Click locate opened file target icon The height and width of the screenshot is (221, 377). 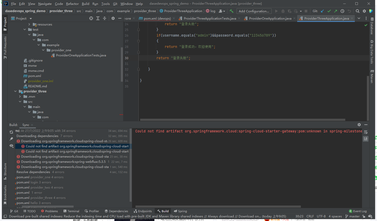pos(91,18)
